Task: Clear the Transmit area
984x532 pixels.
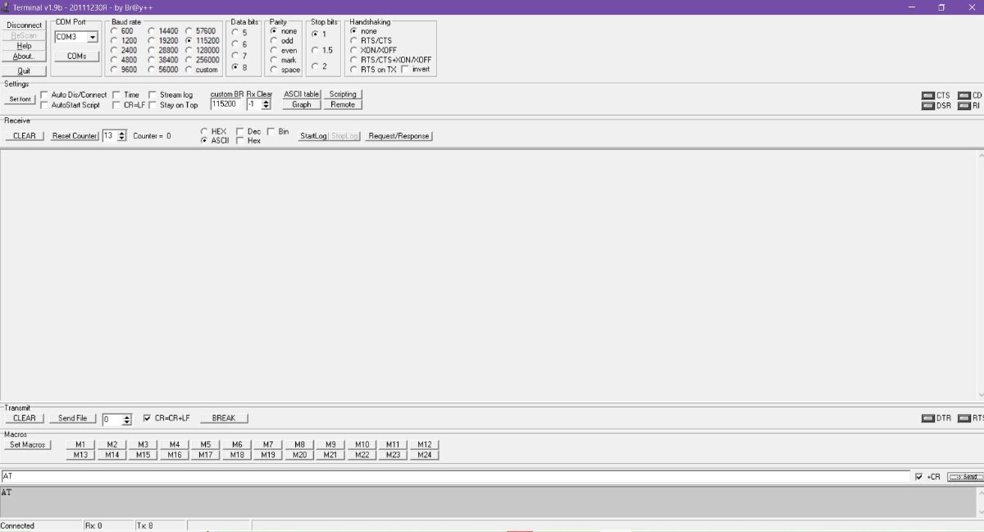Action: (x=25, y=418)
